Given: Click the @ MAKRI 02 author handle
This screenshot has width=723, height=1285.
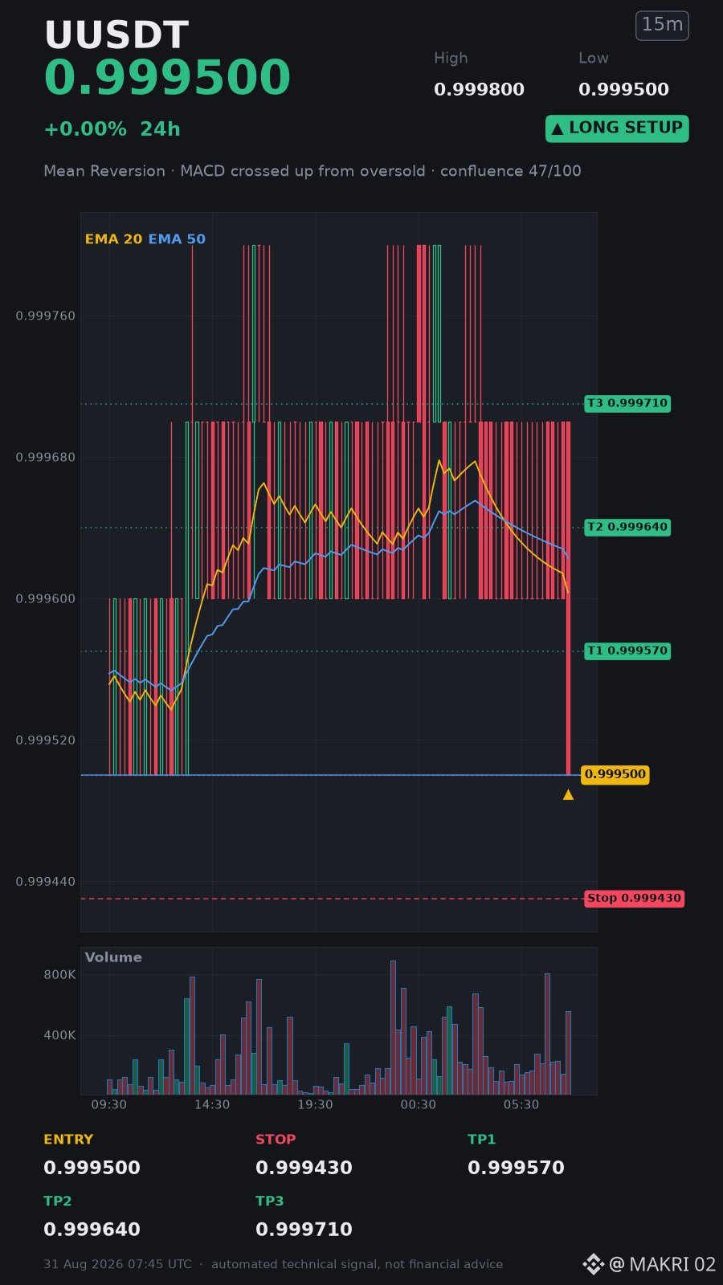Looking at the screenshot, I should pos(662,1265).
